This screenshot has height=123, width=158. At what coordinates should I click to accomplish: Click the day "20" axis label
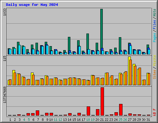(97, 120)
